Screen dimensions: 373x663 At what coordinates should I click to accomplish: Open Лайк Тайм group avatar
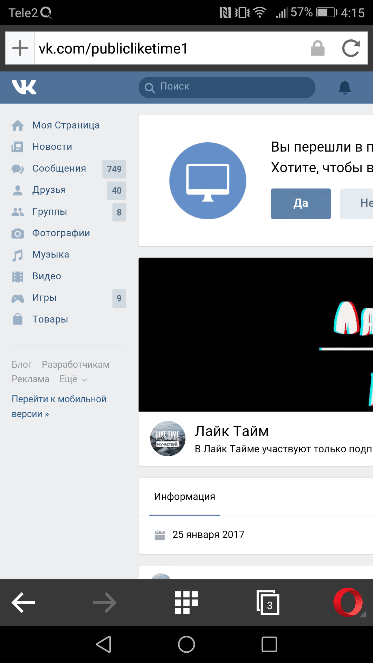coord(168,439)
